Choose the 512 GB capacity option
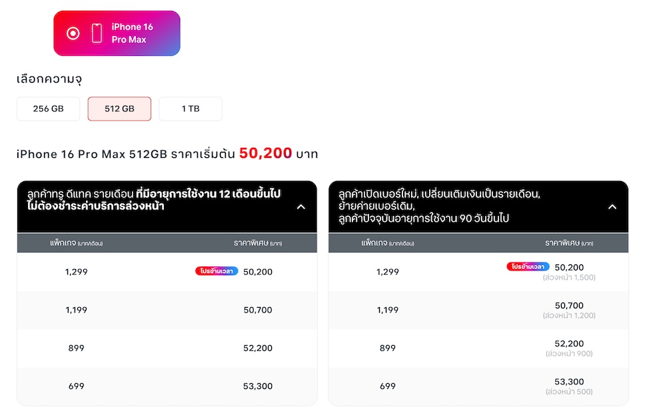 click(119, 109)
